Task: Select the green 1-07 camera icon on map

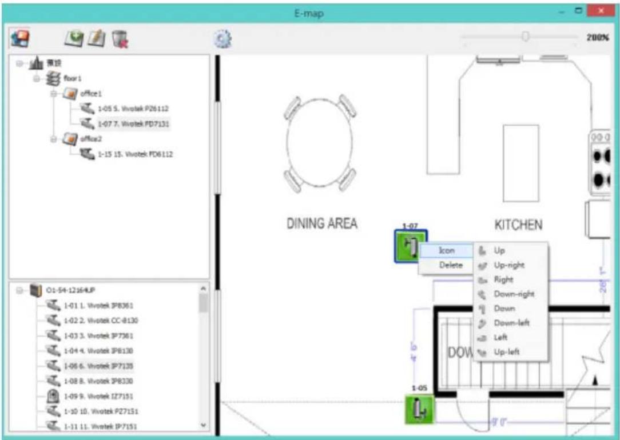Action: (411, 246)
